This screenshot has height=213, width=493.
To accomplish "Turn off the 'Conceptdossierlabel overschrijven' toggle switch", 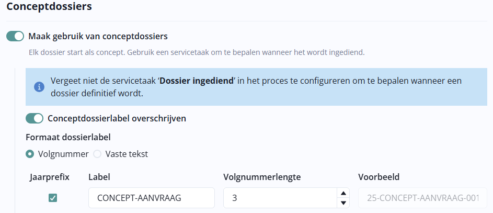I will point(35,118).
